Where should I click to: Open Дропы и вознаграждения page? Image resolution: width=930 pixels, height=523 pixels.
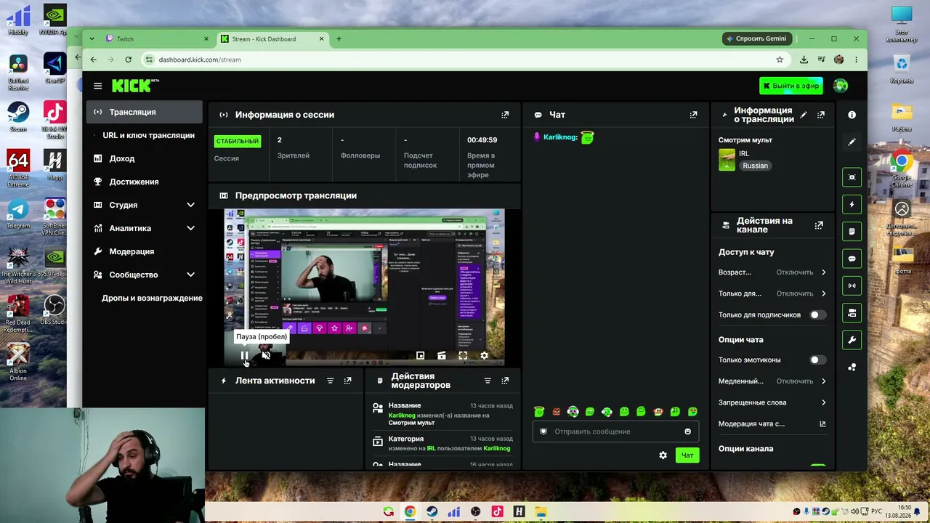pos(144,298)
